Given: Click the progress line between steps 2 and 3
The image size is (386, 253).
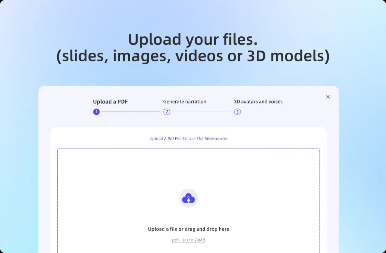Looking at the screenshot, I should point(202,112).
